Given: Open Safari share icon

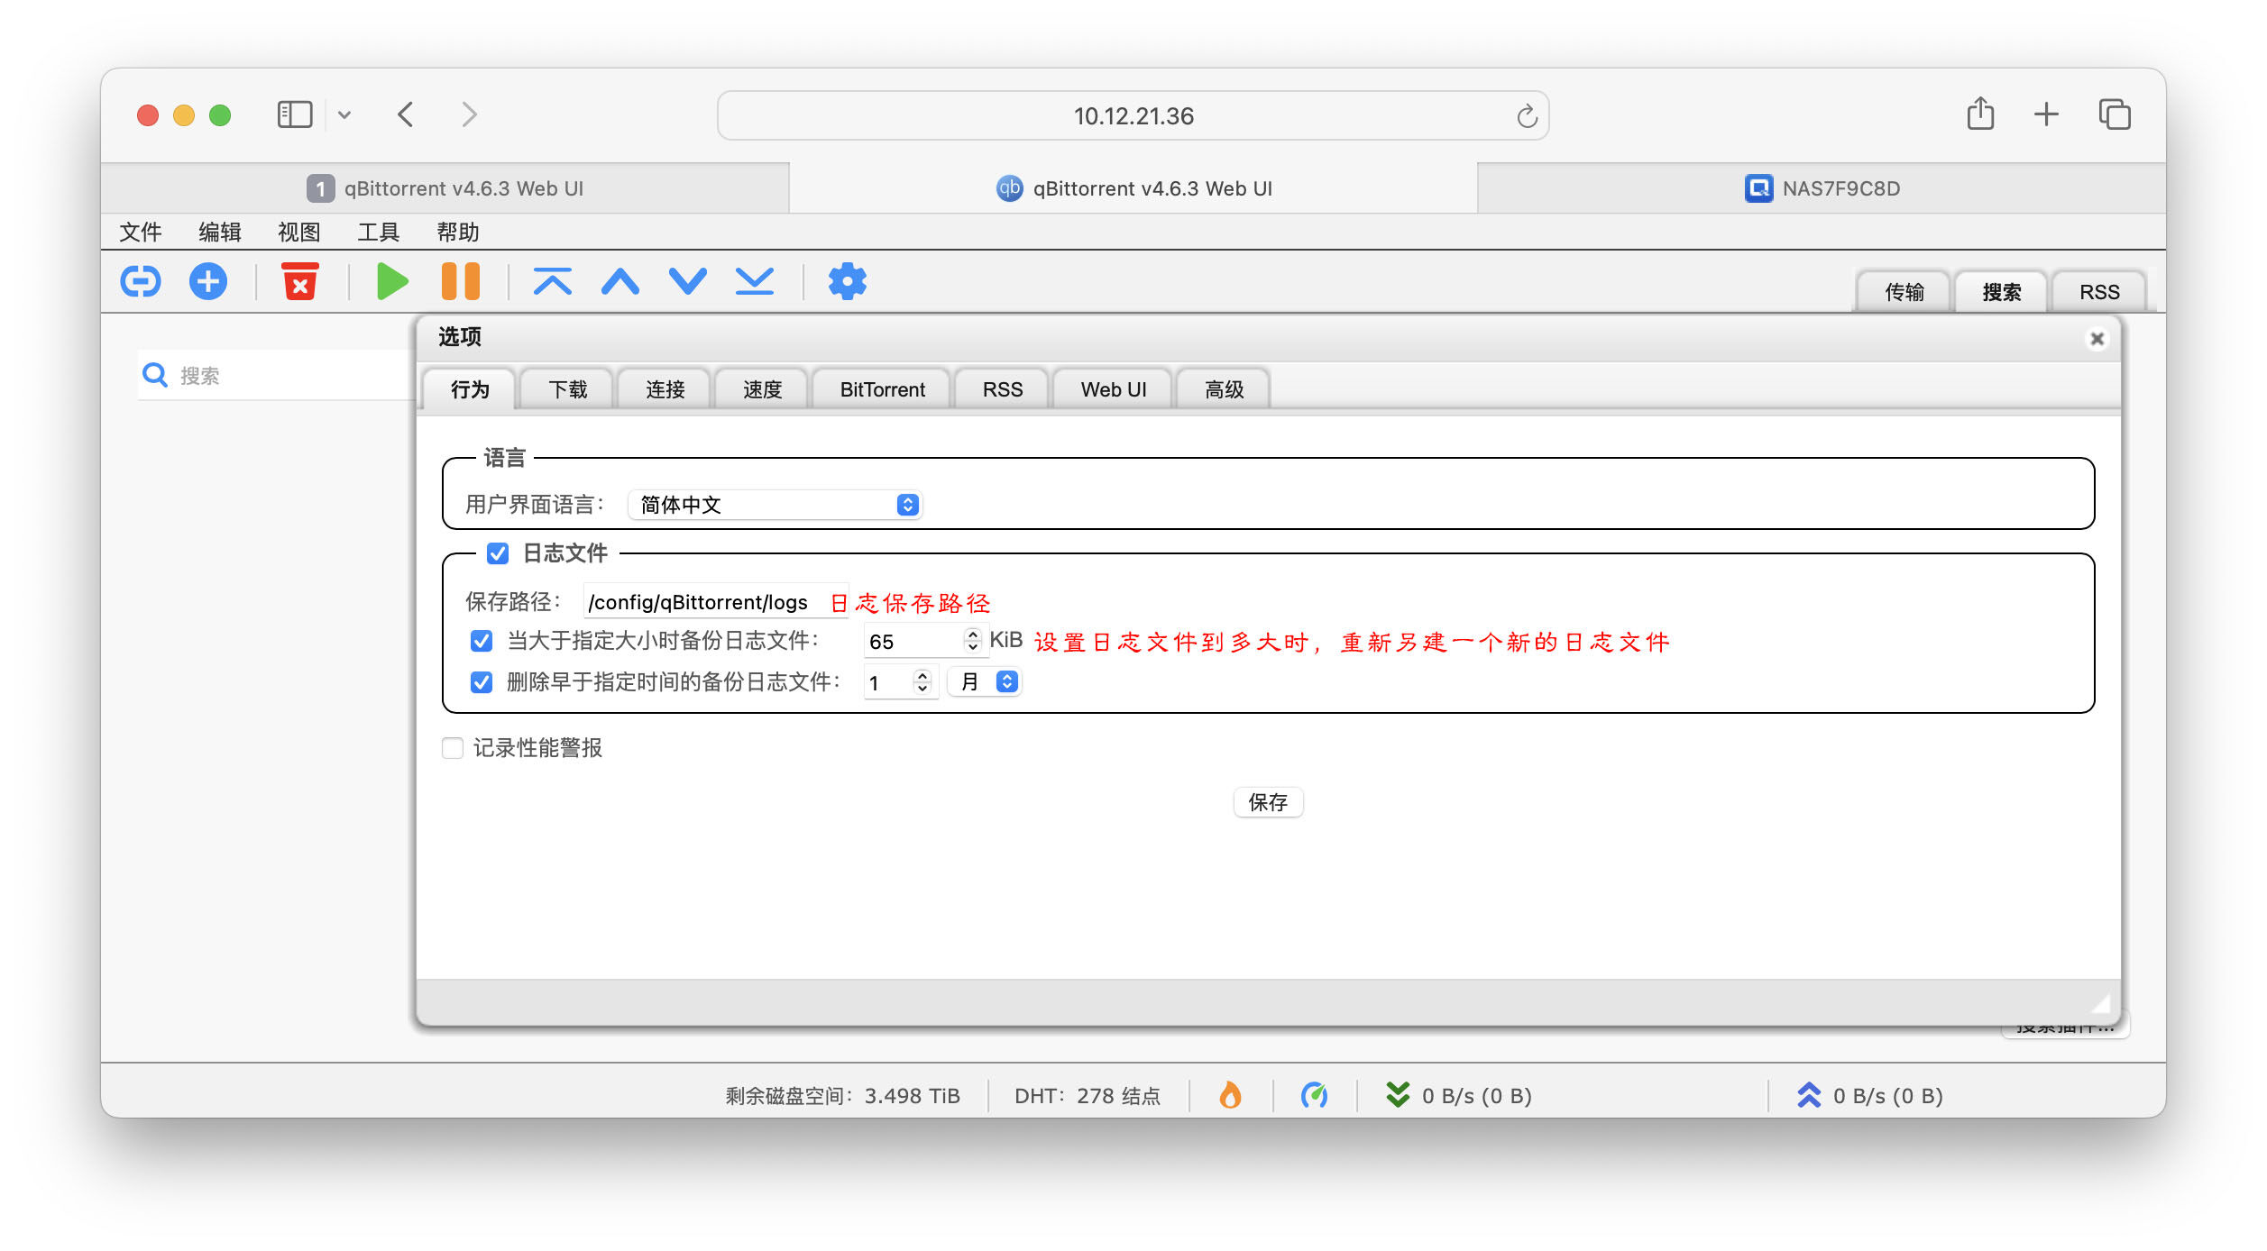Looking at the screenshot, I should click(1980, 114).
